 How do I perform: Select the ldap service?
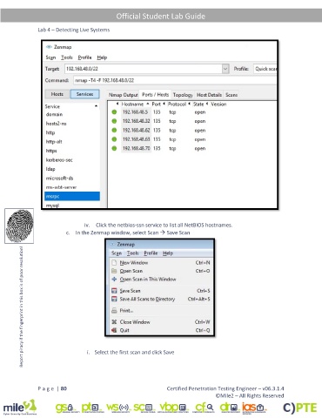71,169
